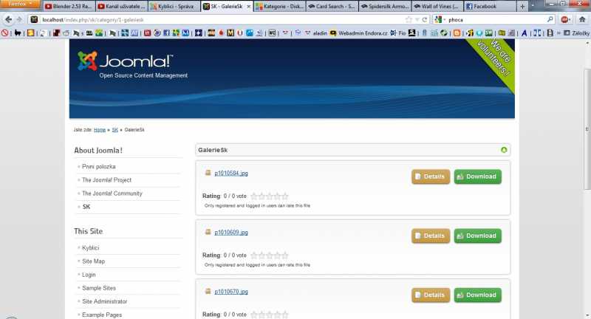Viewport: 591px width, 319px height.
Task: Click file icon beside p1010584.jpg
Action: (208, 174)
